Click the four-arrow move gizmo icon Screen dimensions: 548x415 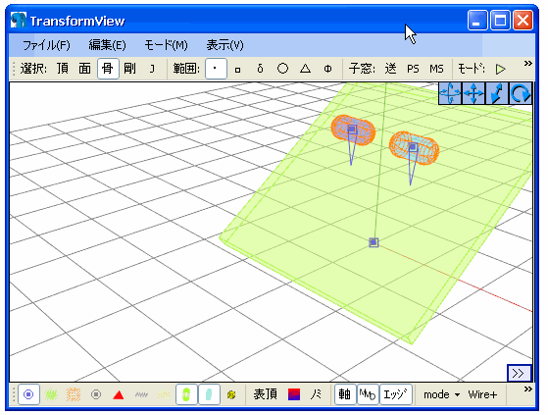473,93
